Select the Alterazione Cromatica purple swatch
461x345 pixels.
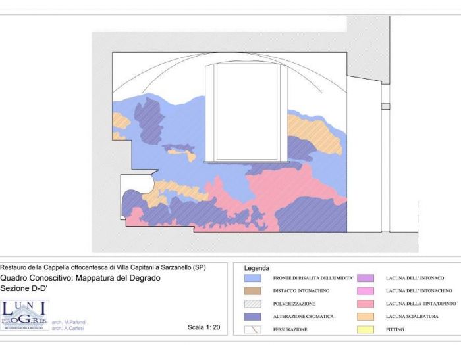(x=252, y=316)
